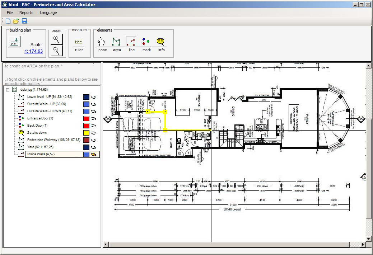Click plan view scroll right arrow
Image resolution: width=373 pixels, height=255 pixels.
coord(363,244)
